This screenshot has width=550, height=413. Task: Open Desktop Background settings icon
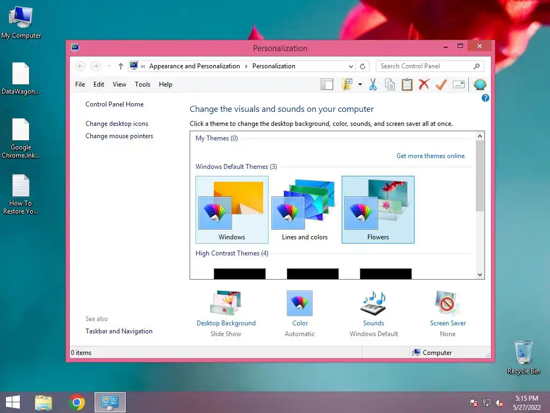[226, 303]
